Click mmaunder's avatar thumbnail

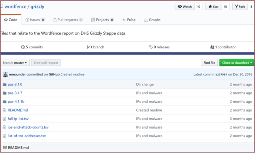5,74
